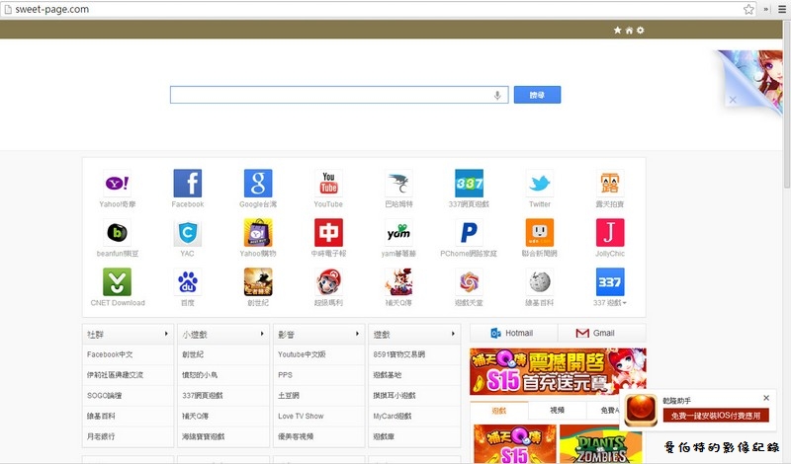Open the orange udn news icon
791x464 pixels.
[539, 233]
